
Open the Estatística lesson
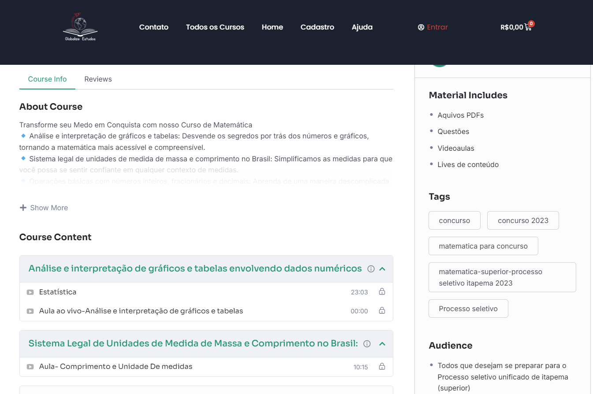click(58, 292)
